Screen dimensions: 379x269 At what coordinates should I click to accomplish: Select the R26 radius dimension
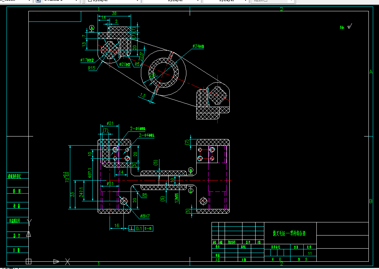pyautogui.click(x=152, y=75)
